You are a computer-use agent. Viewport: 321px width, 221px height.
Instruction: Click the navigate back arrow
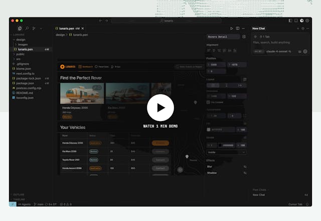click(100, 21)
